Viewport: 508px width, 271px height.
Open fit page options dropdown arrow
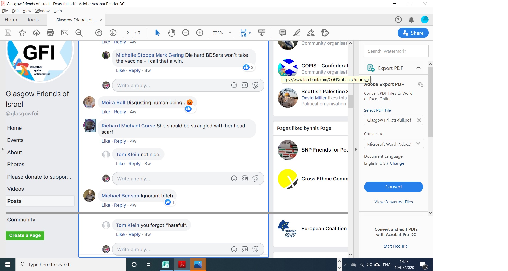[x=249, y=33]
